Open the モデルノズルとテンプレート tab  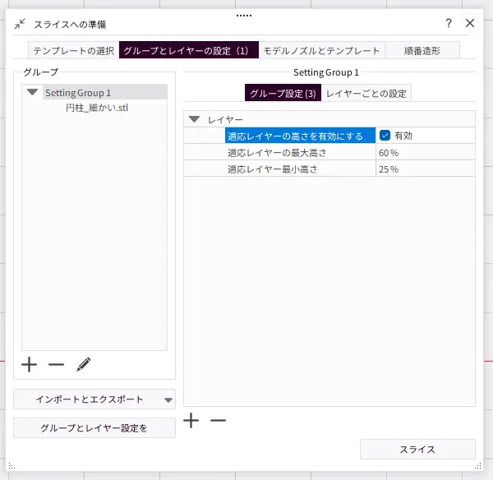click(321, 50)
